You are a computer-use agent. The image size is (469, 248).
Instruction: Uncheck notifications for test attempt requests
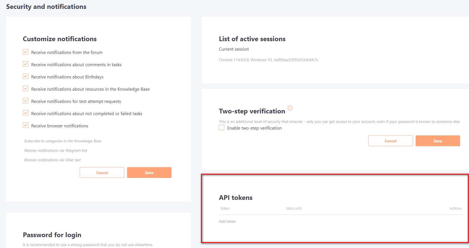pos(26,101)
